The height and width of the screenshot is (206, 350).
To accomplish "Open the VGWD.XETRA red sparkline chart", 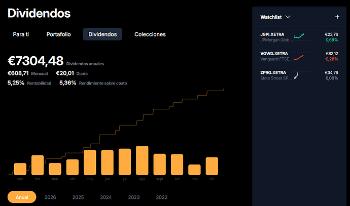I will click(299, 58).
